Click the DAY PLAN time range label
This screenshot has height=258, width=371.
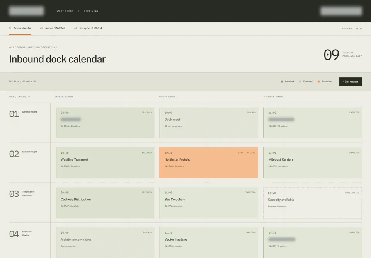pos(23,82)
